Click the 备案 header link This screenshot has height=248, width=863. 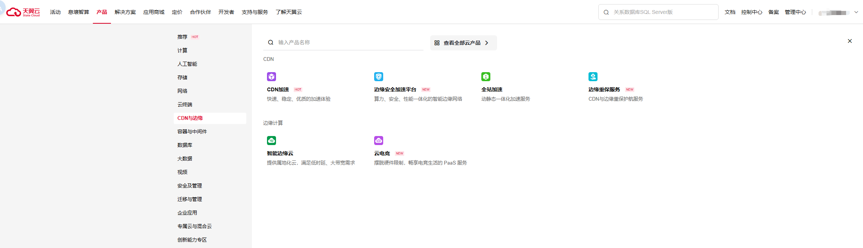coord(774,12)
